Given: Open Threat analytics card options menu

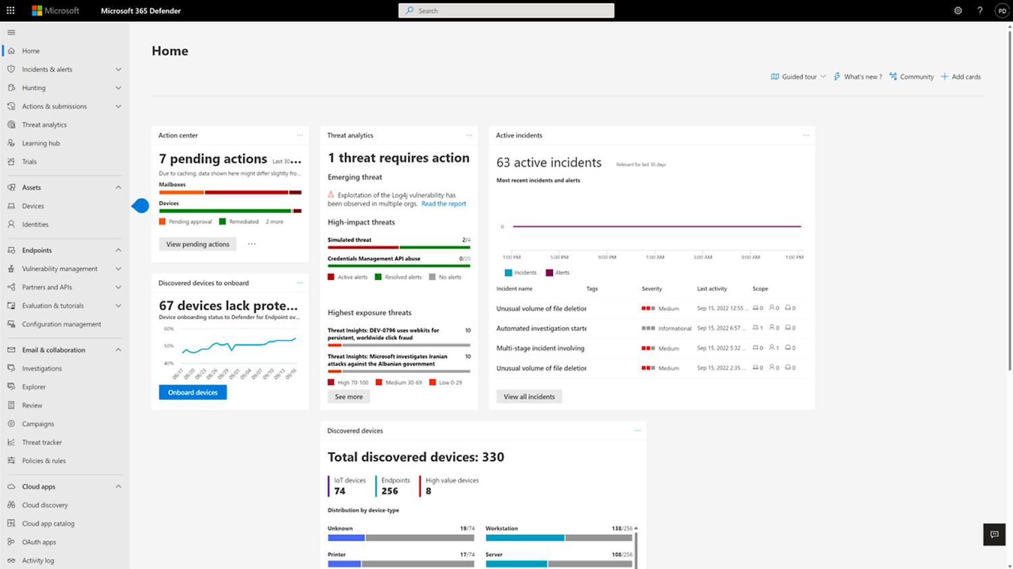Looking at the screenshot, I should coord(469,136).
